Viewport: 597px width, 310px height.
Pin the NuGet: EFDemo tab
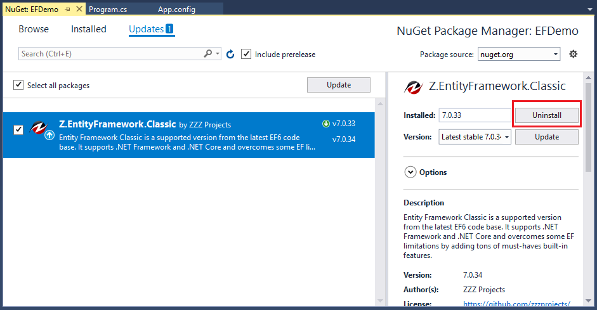68,9
